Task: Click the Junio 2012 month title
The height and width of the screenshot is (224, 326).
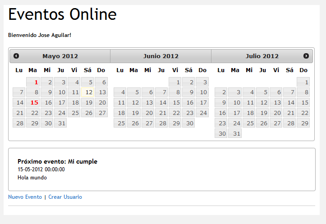Action: point(161,56)
